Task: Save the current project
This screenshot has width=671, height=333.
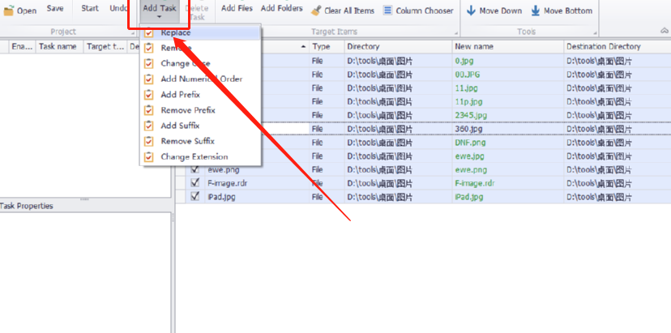Action: (x=55, y=9)
